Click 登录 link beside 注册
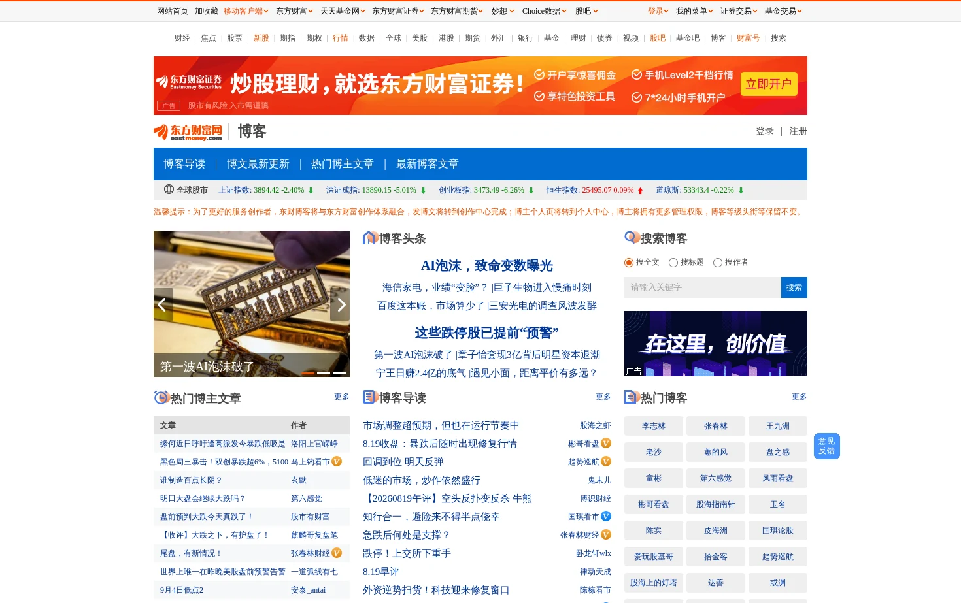 [x=765, y=131]
